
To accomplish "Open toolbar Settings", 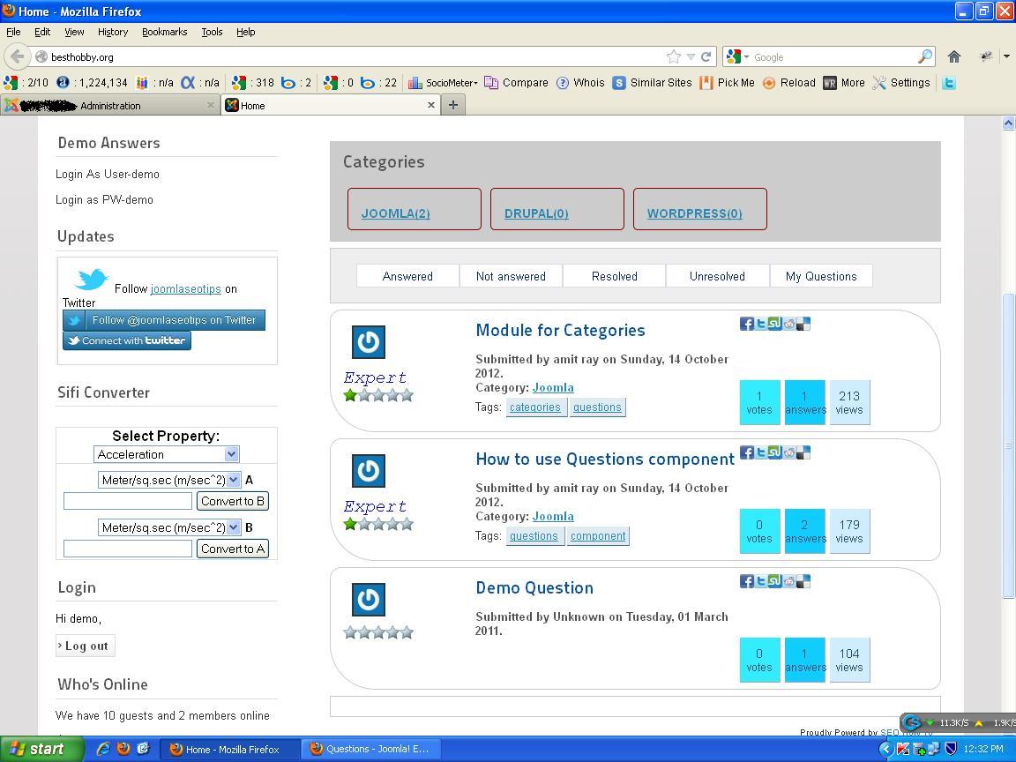I will click(x=901, y=83).
